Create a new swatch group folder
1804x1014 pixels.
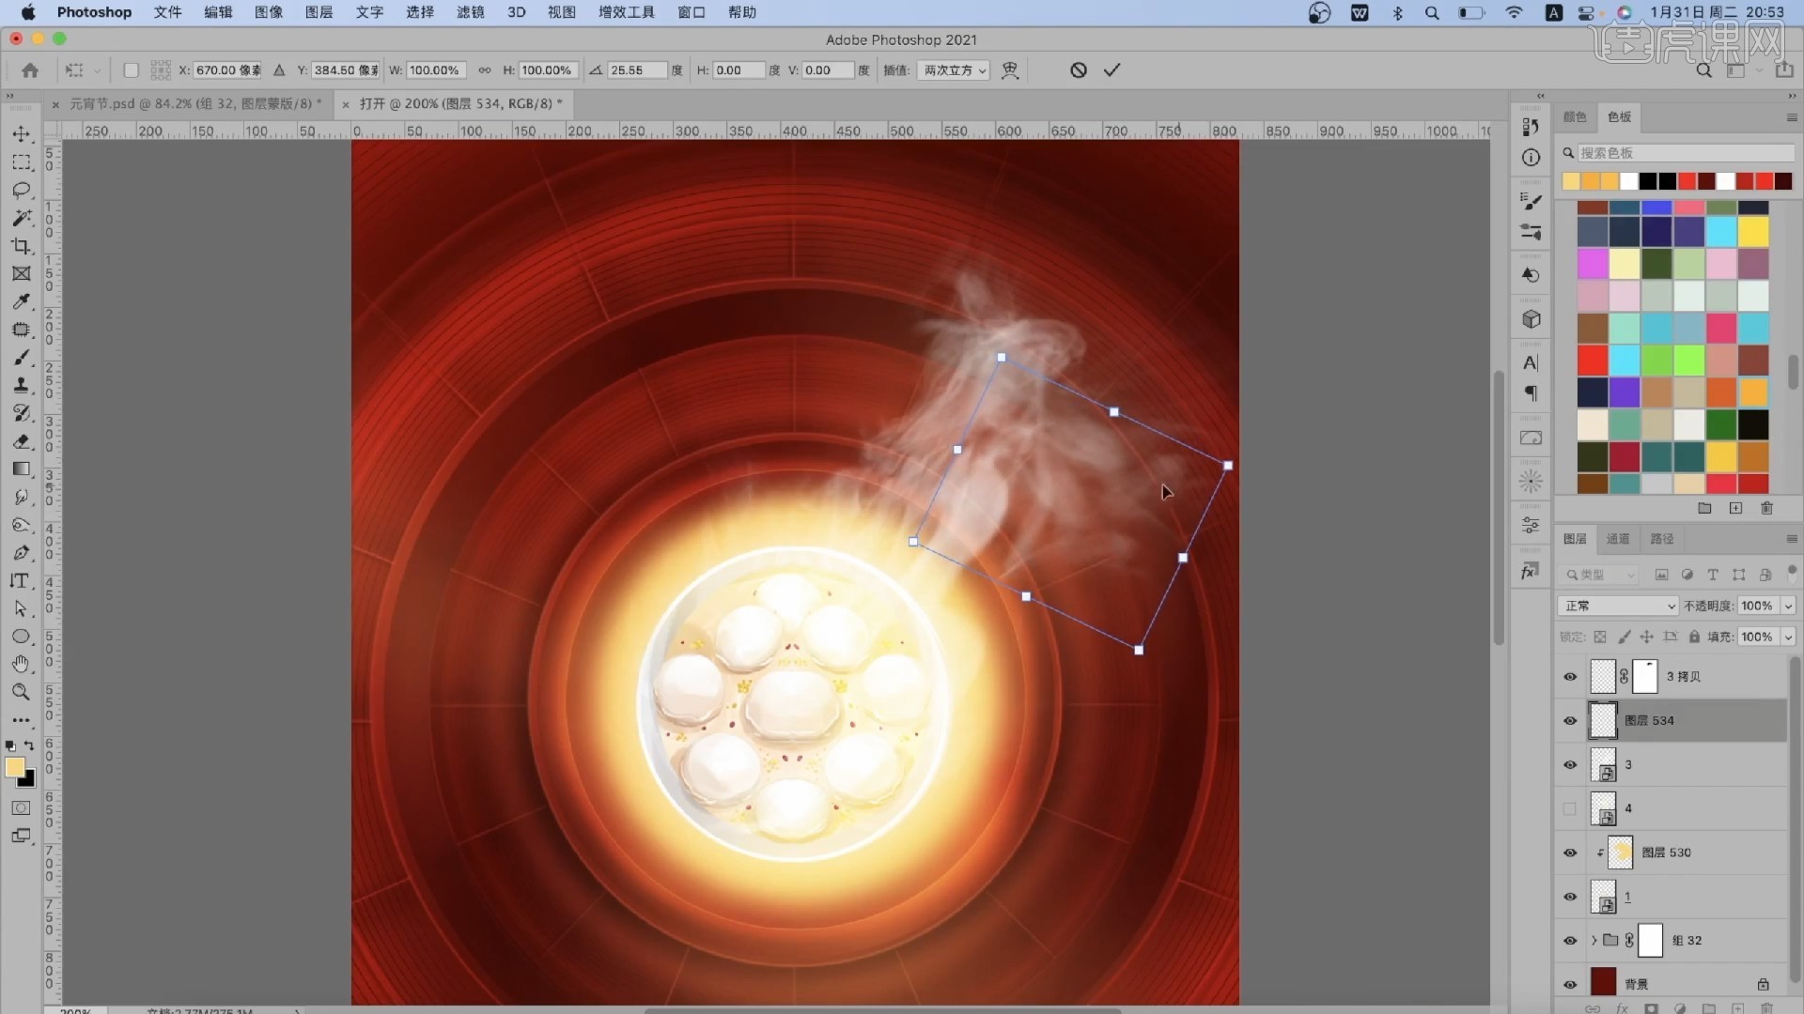coord(1704,508)
